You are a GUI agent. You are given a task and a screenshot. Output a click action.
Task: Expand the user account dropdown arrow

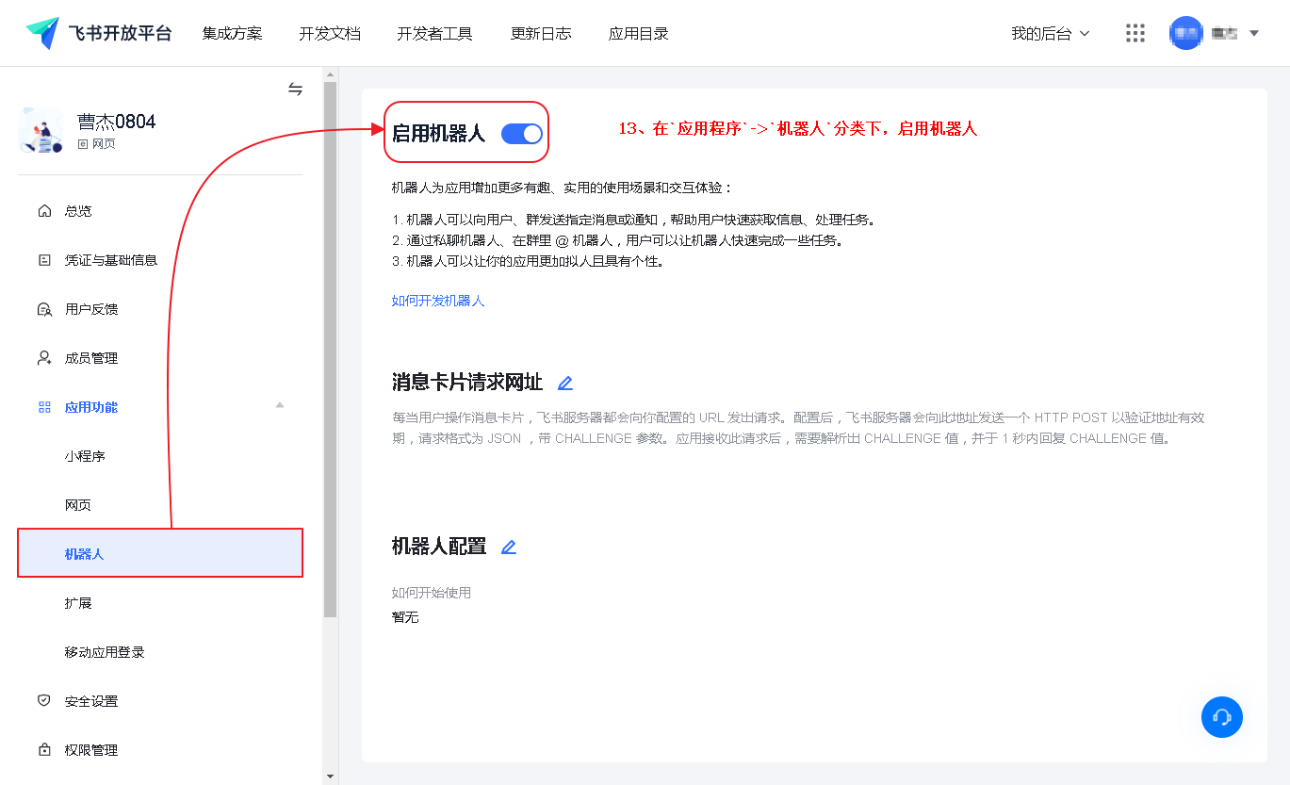1254,34
